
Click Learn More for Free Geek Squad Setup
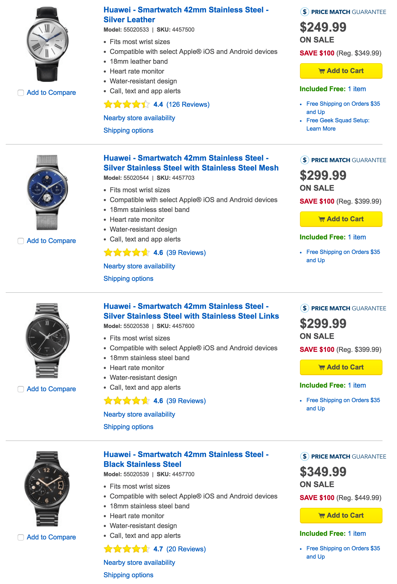[321, 129]
